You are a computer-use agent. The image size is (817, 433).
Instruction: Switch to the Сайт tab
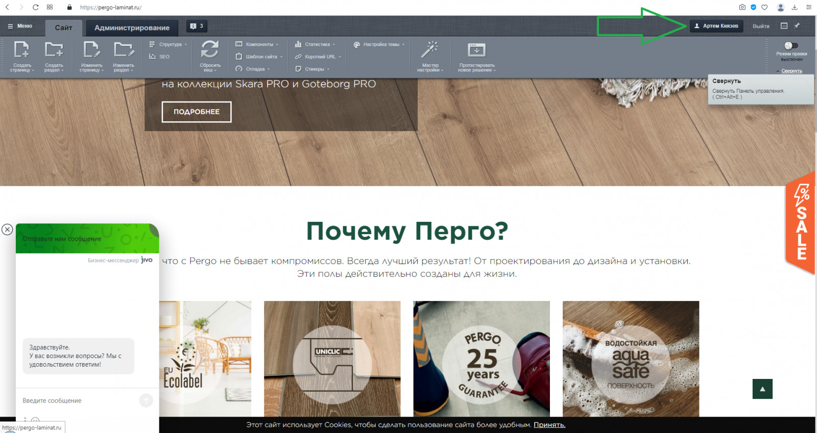click(64, 28)
